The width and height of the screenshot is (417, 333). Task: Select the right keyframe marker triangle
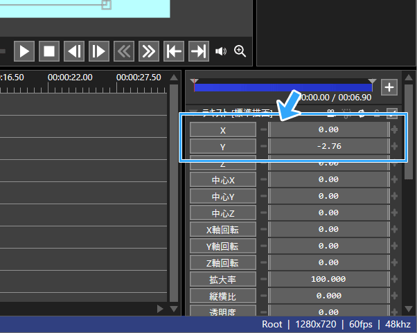pyautogui.click(x=372, y=81)
